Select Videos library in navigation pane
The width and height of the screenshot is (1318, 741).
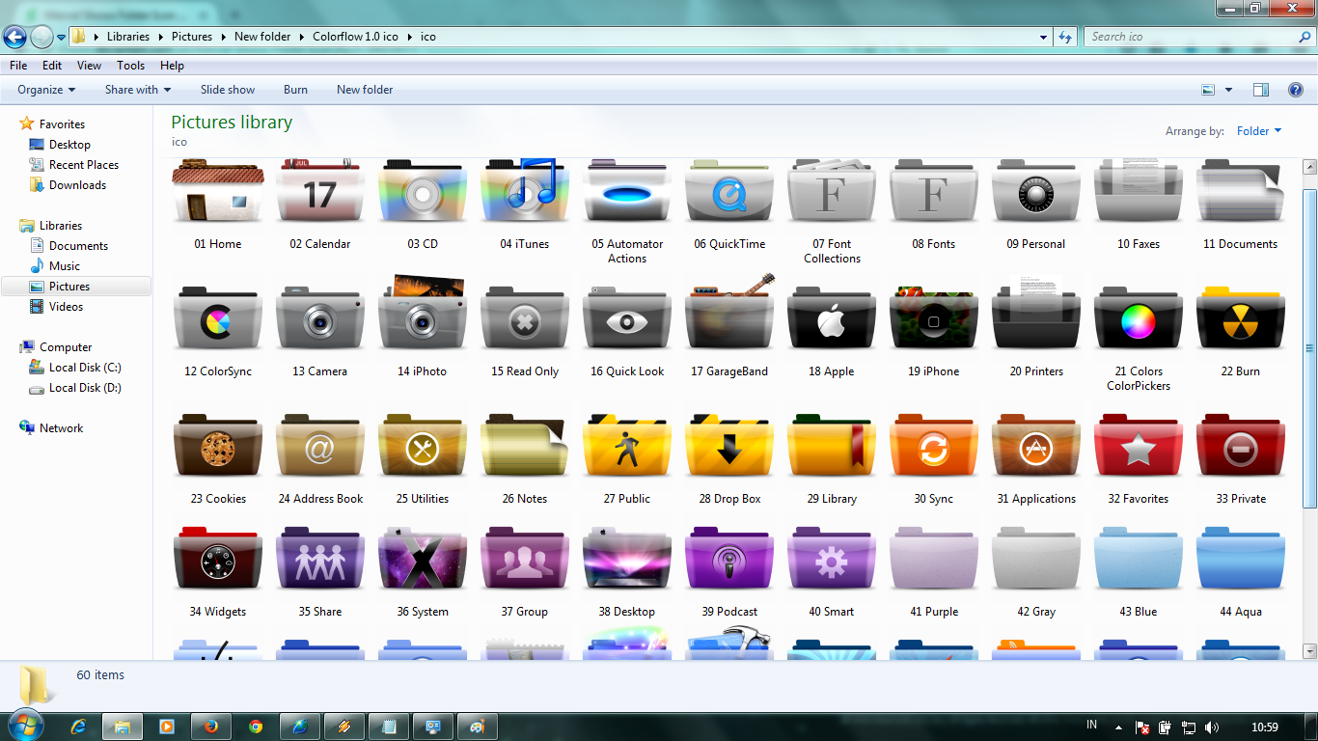67,307
